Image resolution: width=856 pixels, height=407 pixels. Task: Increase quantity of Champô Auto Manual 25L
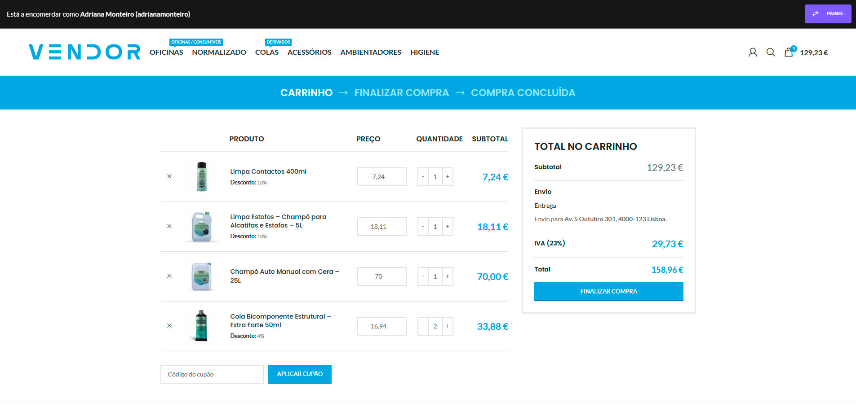click(x=448, y=276)
